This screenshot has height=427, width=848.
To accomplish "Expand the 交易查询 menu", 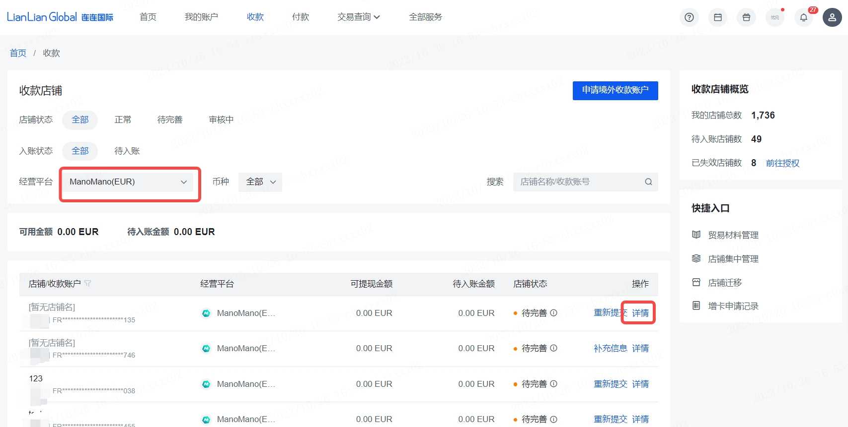I will click(x=359, y=17).
